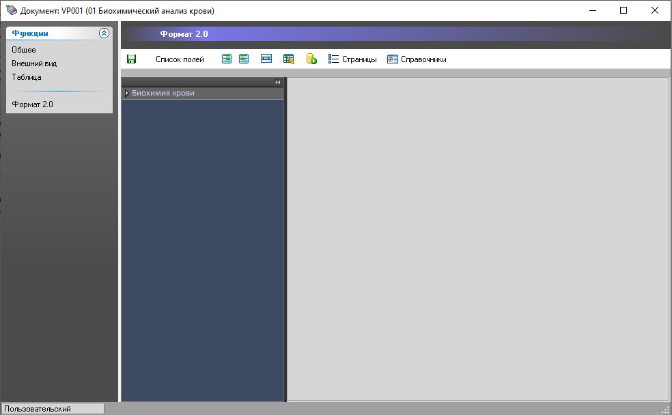Click the table with pencil icon
672x415 pixels.
click(x=289, y=59)
